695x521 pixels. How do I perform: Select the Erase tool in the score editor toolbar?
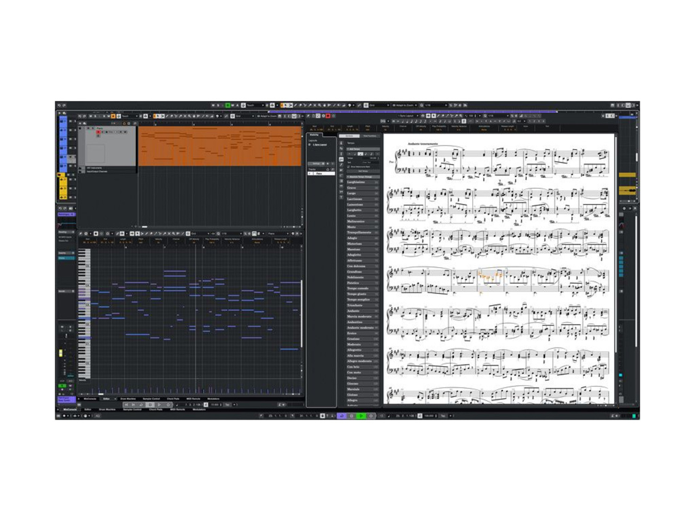(x=443, y=116)
